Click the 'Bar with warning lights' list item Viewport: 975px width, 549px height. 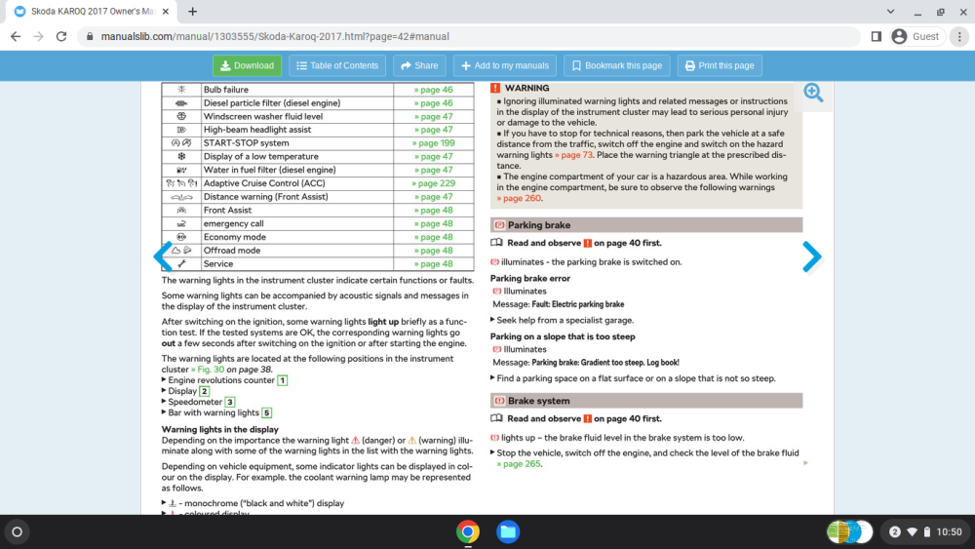[214, 412]
